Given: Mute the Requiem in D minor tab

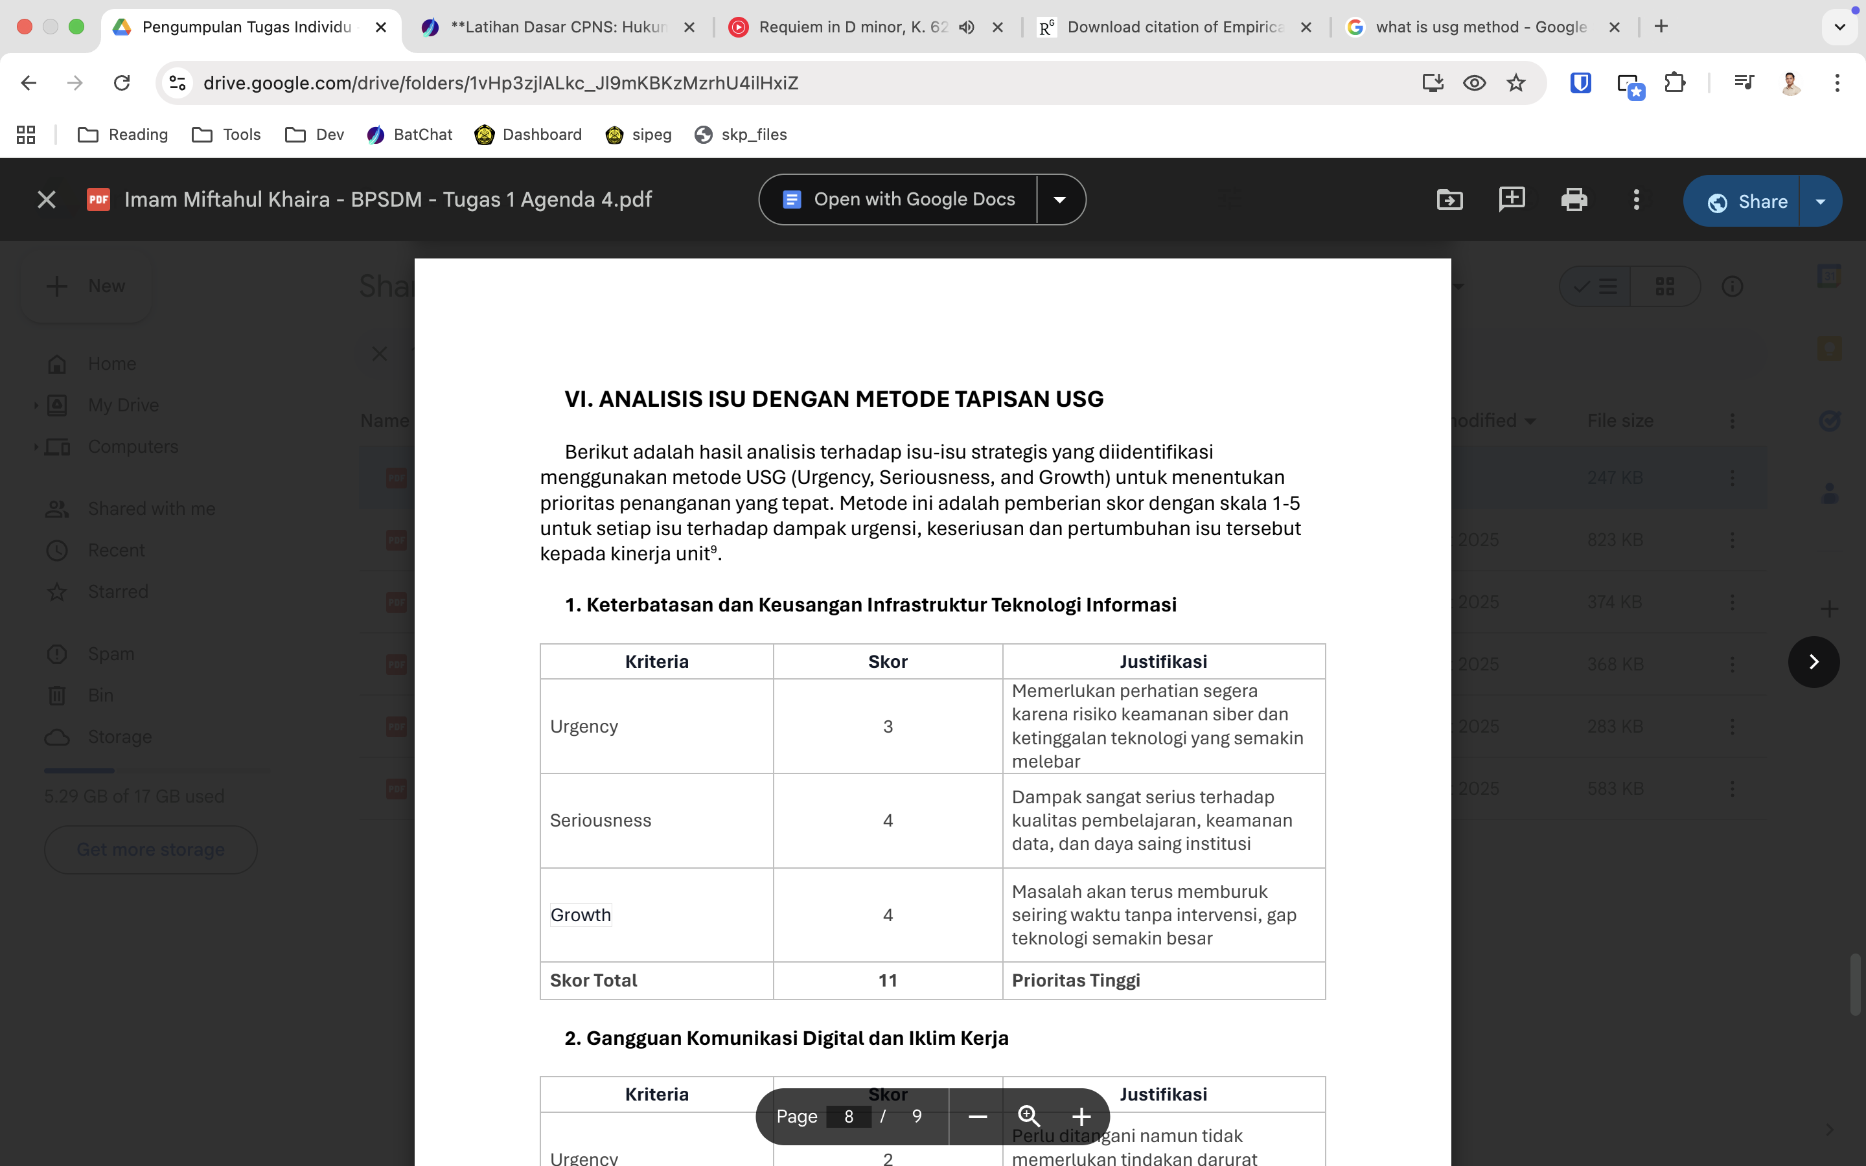Looking at the screenshot, I should click(x=967, y=27).
